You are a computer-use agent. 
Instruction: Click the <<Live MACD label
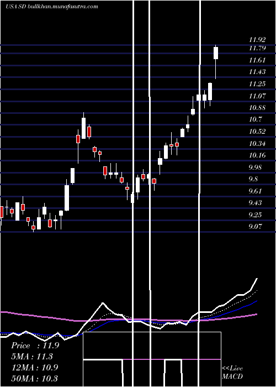[x=232, y=373]
